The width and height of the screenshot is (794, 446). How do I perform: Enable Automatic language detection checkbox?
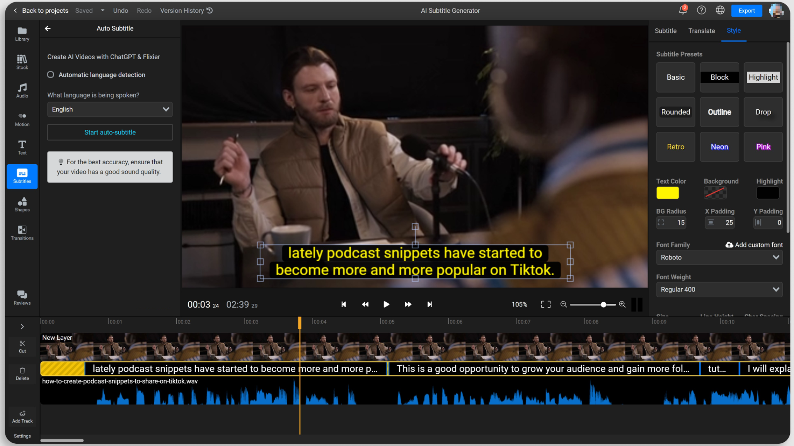[51, 75]
